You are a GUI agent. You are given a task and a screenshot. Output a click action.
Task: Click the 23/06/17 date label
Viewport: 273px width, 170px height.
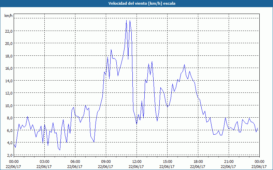click(259, 167)
